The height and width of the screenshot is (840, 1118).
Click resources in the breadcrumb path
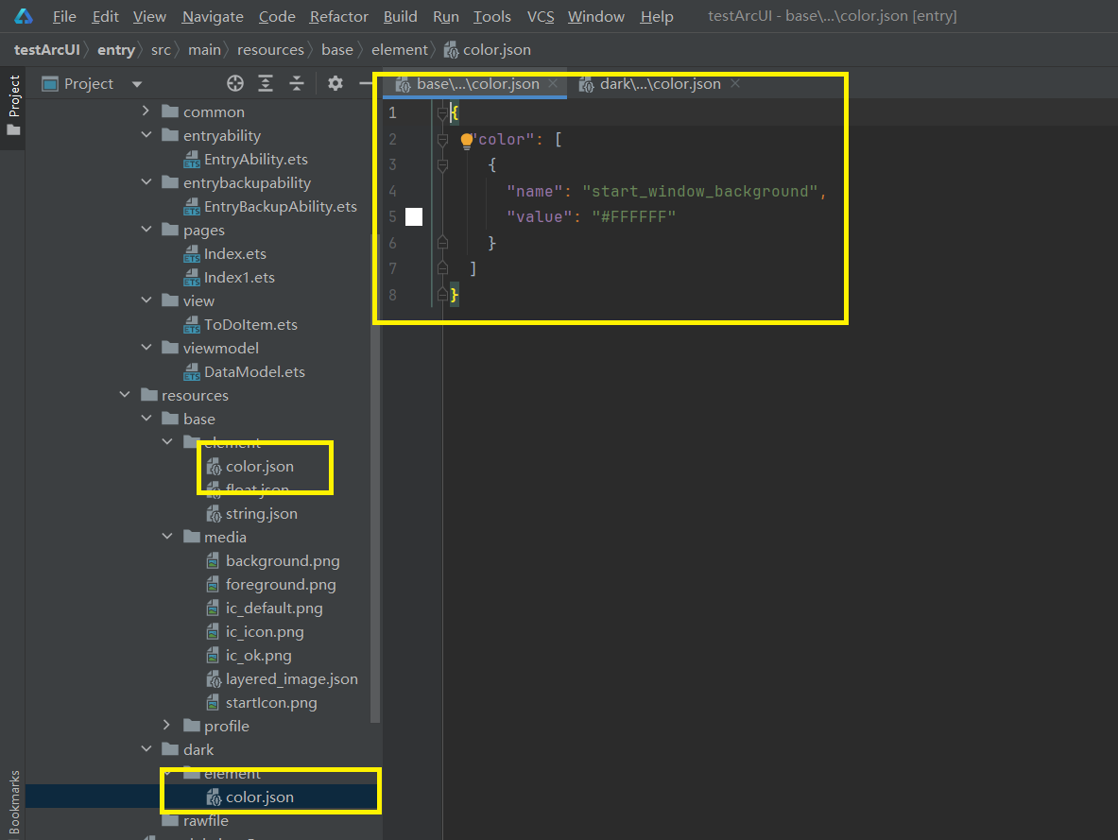(x=270, y=50)
